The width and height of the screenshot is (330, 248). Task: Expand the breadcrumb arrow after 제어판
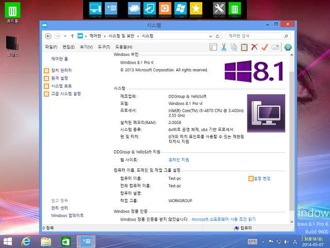pos(105,36)
